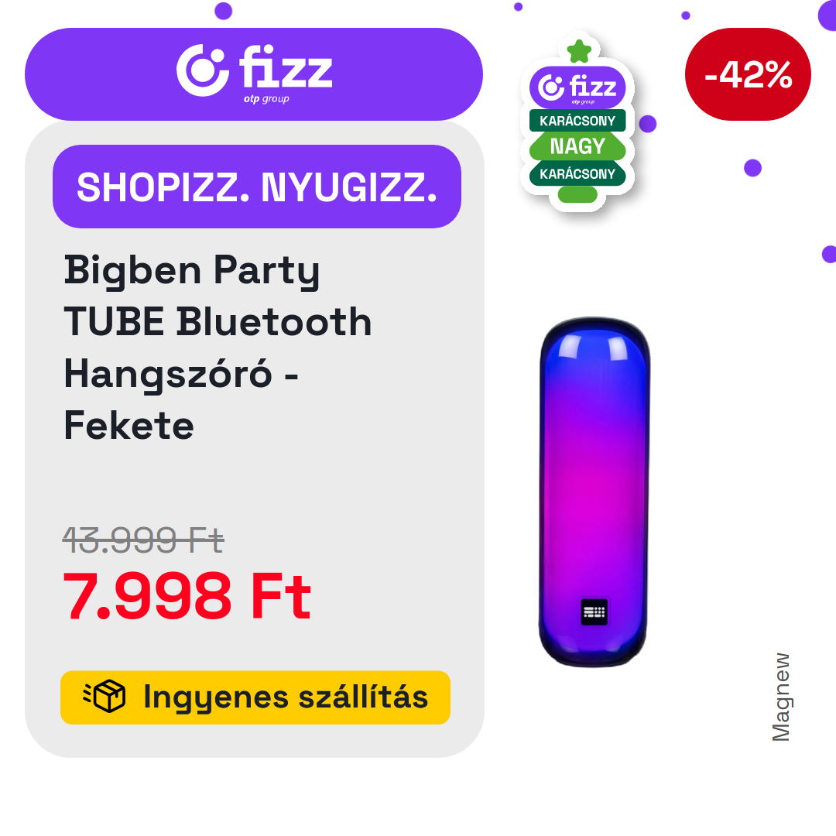This screenshot has width=836, height=836.
Task: Click the SHOPIZZ. NYUGIZZ. purple banner
Action: [x=256, y=187]
